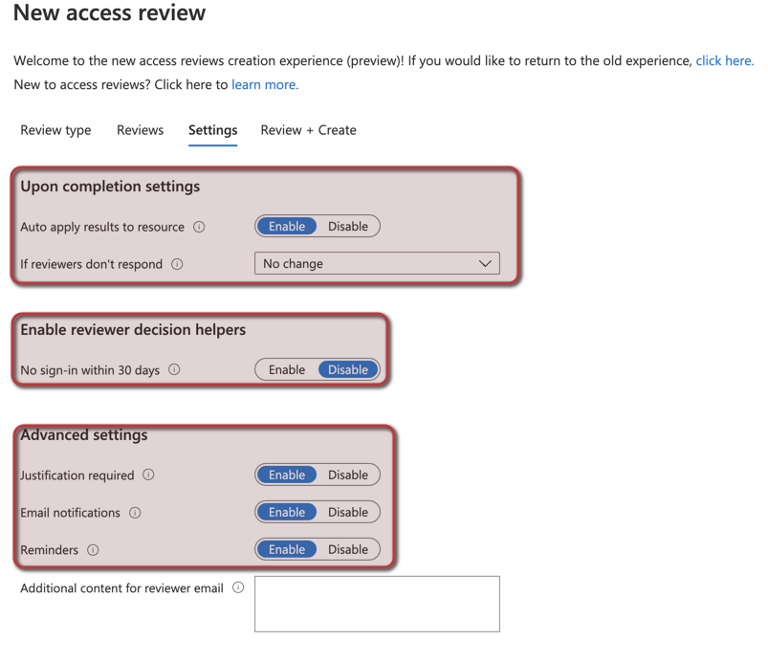Screen dimensions: 768x663
Task: Disable Auto apply results to resource
Action: coord(347,227)
